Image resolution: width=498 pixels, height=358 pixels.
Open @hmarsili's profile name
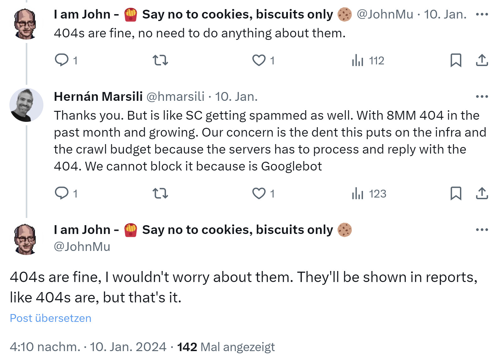click(97, 96)
